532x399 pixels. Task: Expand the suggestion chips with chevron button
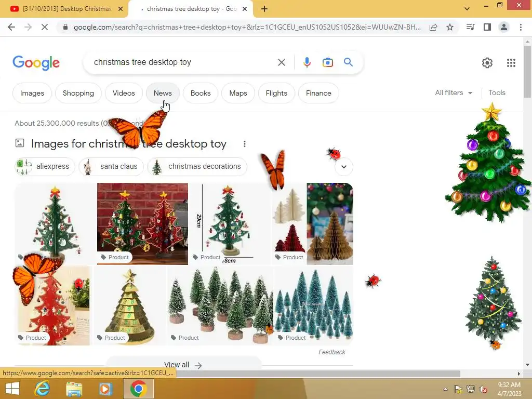(344, 167)
